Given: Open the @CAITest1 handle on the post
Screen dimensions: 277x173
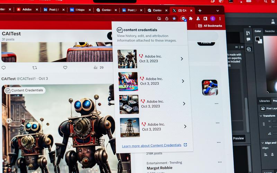Looking at the screenshot, I should coord(26,79).
